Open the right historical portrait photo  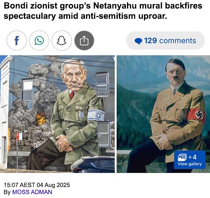[x=163, y=114]
